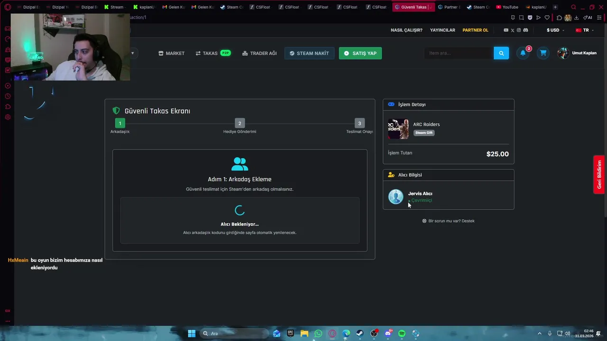Click the Jervis Alıcı buyer avatar
Screen dimensions: 607x341
[395, 197]
